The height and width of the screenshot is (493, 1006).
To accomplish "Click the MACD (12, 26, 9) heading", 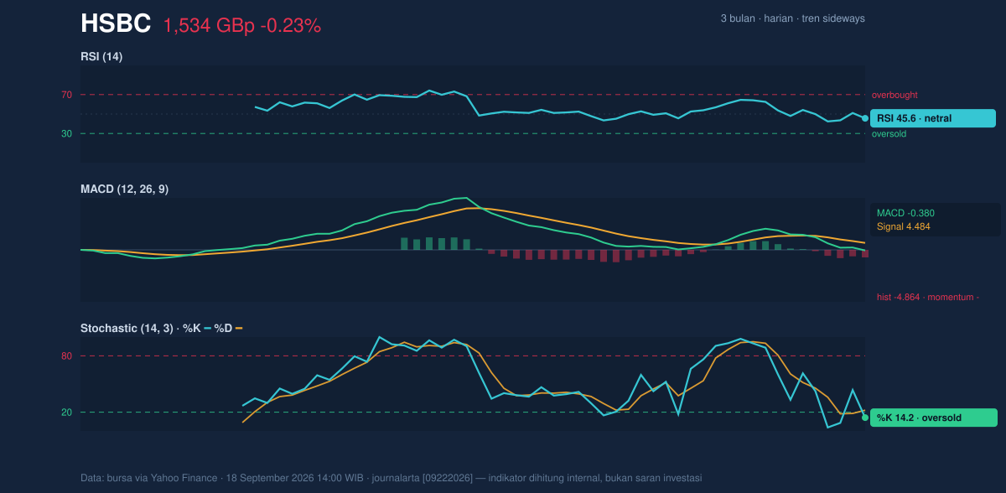I will point(124,189).
